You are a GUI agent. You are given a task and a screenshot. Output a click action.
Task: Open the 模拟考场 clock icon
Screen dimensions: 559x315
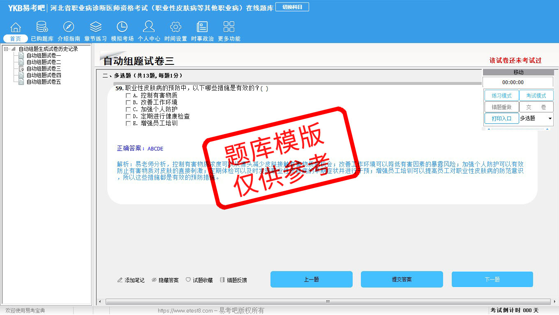pos(122,27)
